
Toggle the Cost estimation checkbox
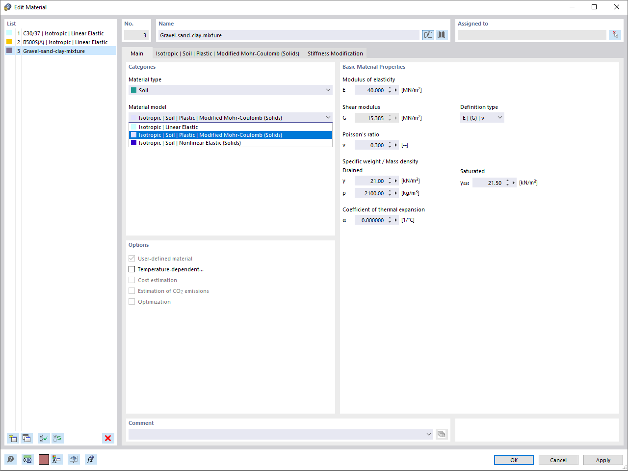tap(131, 280)
